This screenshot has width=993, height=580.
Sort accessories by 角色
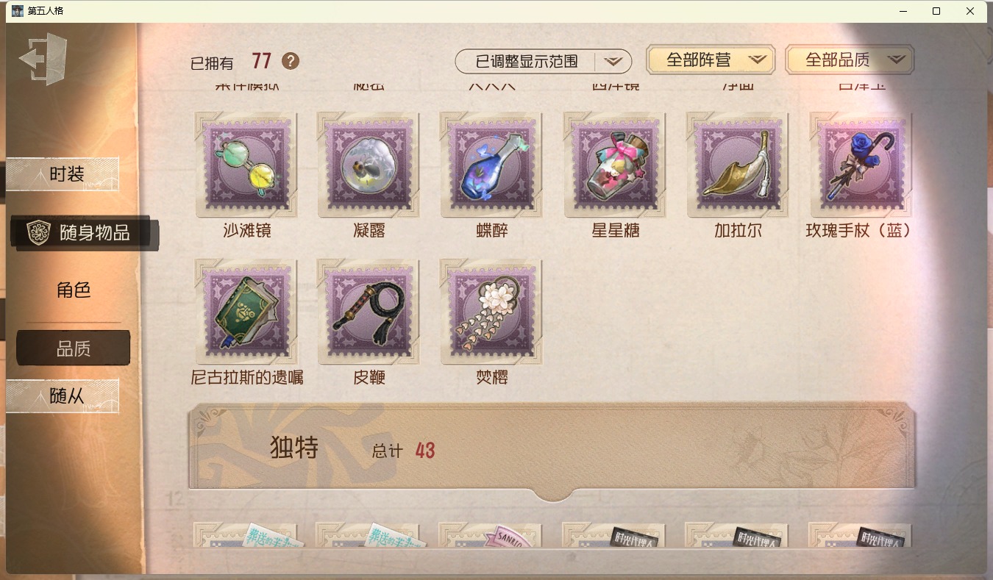point(74,290)
